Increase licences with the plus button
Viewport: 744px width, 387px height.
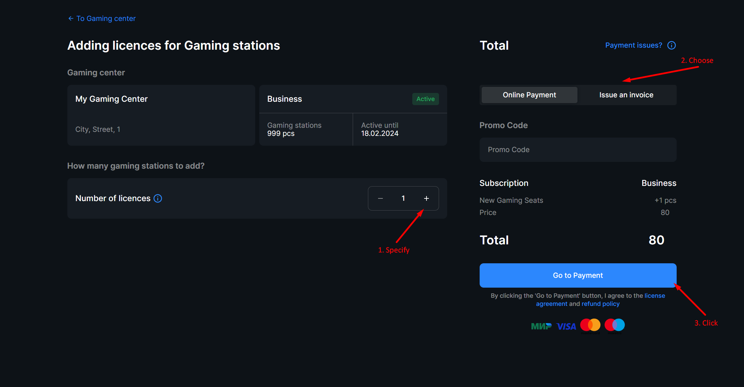click(426, 198)
